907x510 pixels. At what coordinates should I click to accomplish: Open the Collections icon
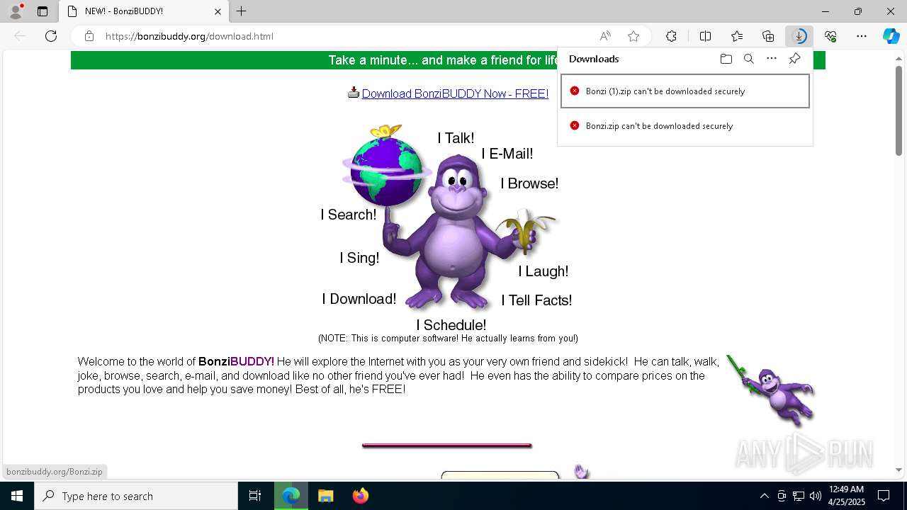point(768,36)
